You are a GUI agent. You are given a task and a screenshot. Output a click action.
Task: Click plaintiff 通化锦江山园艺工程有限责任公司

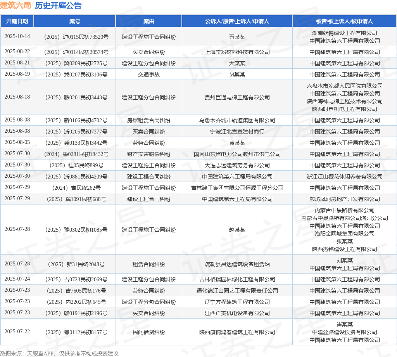(237, 291)
